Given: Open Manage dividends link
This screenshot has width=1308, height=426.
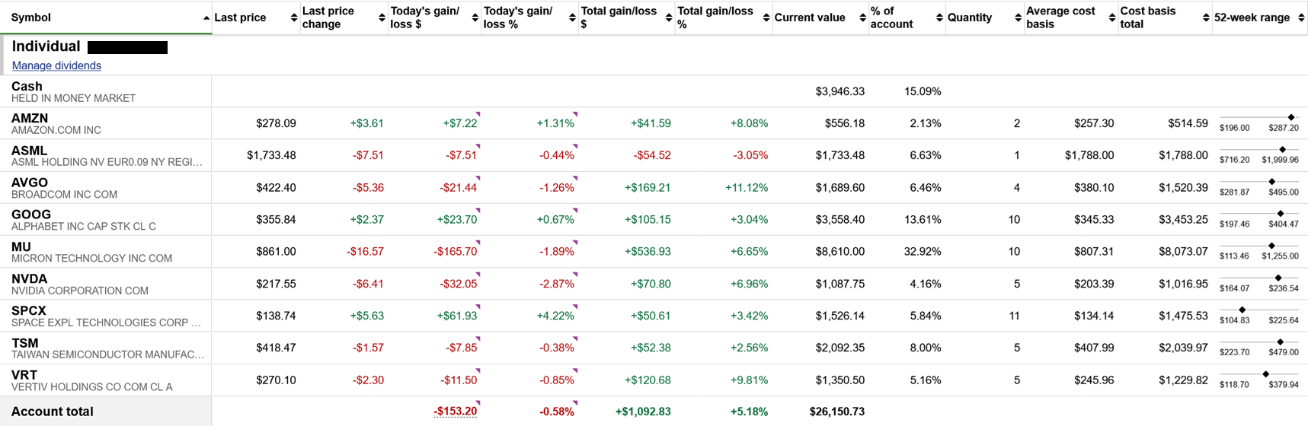Looking at the screenshot, I should coord(56,65).
